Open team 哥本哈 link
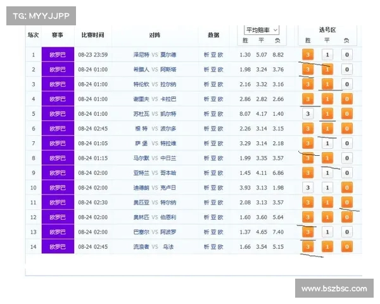 [x=168, y=173]
